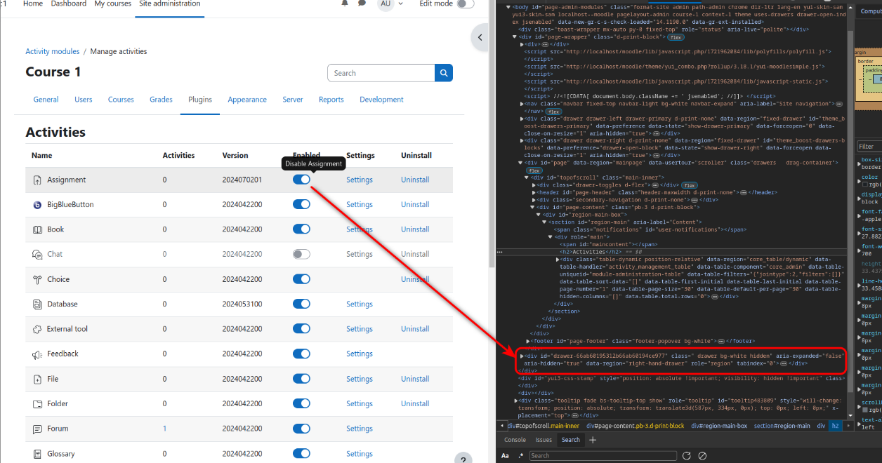This screenshot has height=463, width=882.
Task: Click the Forum activity icon
Action: [37, 429]
